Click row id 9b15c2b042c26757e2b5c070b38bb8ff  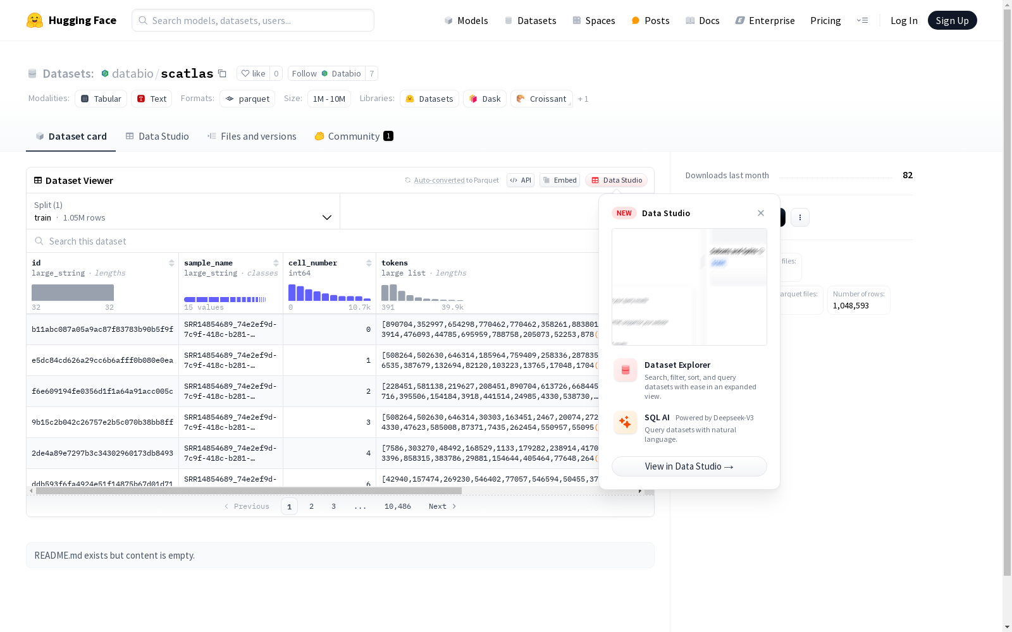click(x=102, y=422)
